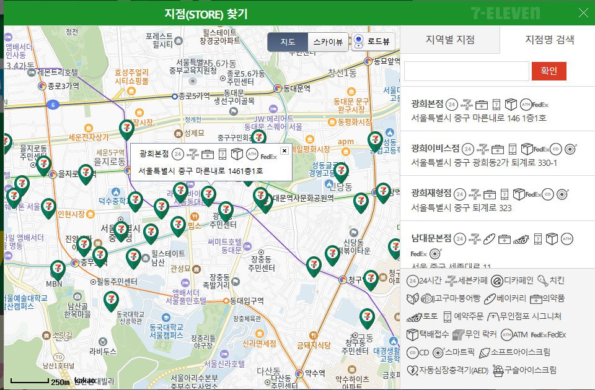Select 광희이비스점 in the store list

(x=435, y=148)
